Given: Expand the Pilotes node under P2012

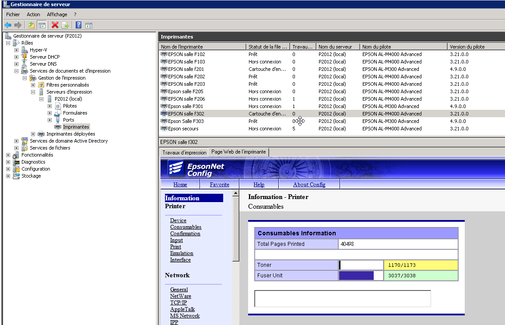Looking at the screenshot, I should pos(49,106).
